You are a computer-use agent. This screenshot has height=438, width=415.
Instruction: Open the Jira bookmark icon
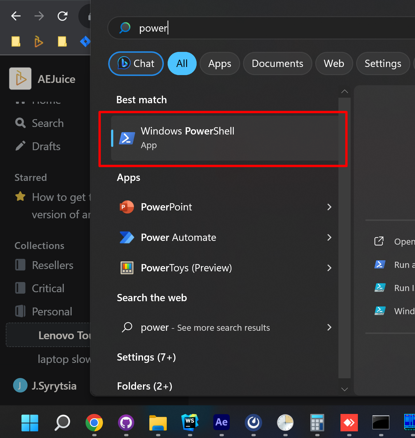85,41
